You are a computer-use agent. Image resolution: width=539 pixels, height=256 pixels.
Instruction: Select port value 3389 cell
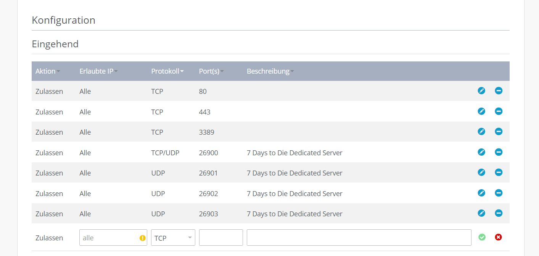207,132
